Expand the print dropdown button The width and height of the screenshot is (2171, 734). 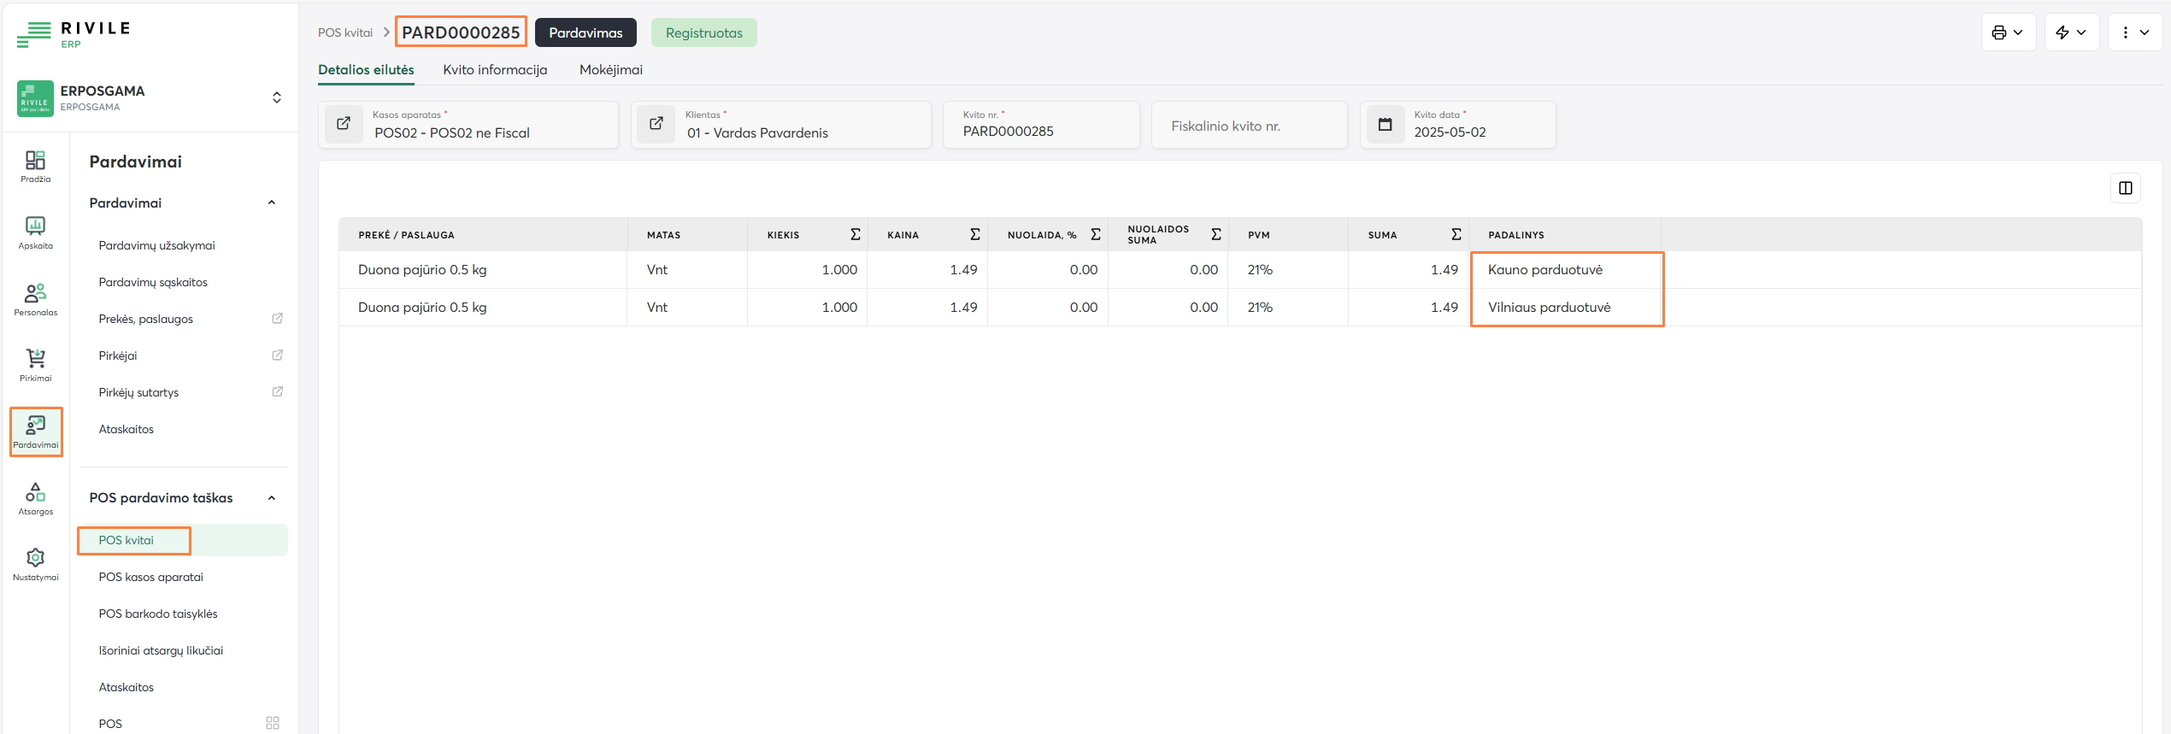(2008, 32)
